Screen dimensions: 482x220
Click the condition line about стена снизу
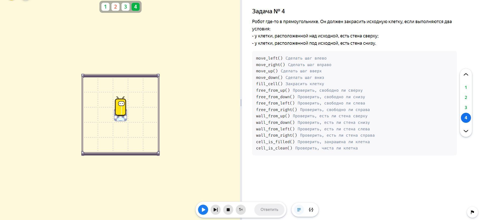tap(314, 43)
